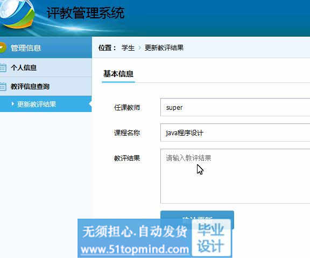Click the 评教管理系统 title text
This screenshot has height=258, width=310.
click(x=86, y=13)
